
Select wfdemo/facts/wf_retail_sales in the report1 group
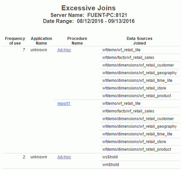128,111
